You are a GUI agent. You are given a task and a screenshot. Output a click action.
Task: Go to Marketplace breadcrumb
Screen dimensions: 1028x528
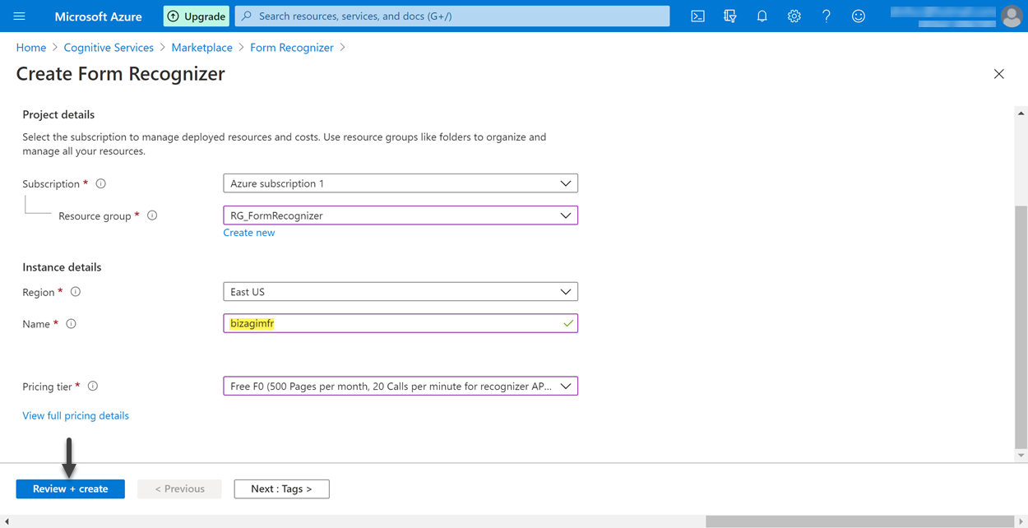coord(201,48)
